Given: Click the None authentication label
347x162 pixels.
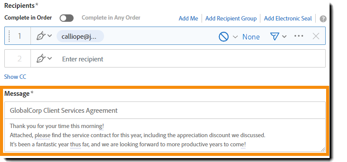Looking at the screenshot, I should tap(251, 37).
